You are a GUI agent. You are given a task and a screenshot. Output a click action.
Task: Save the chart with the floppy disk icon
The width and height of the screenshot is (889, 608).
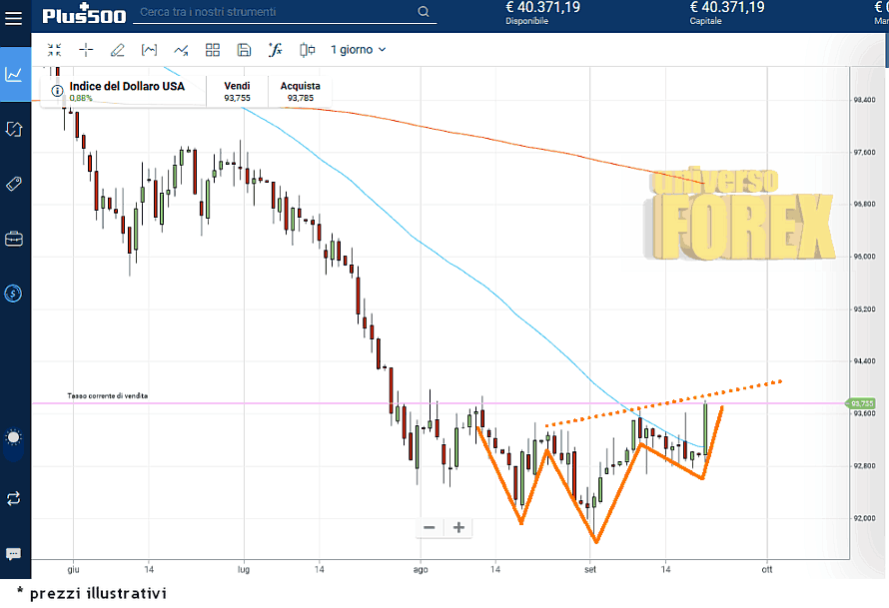(x=244, y=49)
